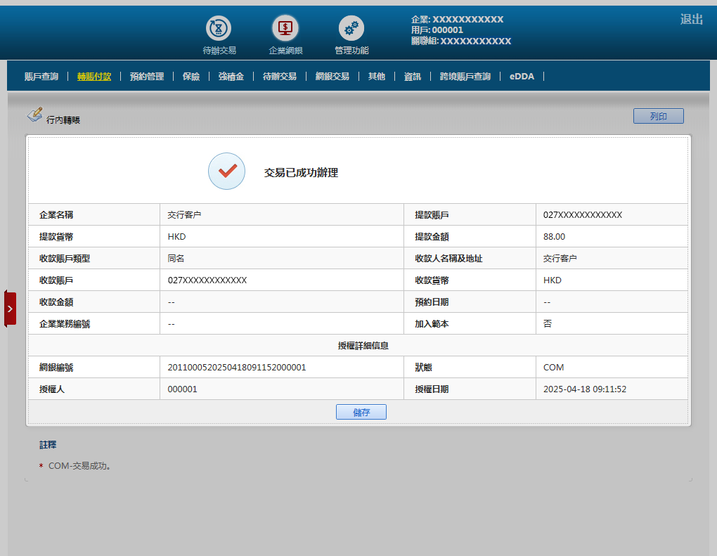The image size is (717, 556).
Task: Click the 提款賬戶 account number value
Action: [583, 215]
